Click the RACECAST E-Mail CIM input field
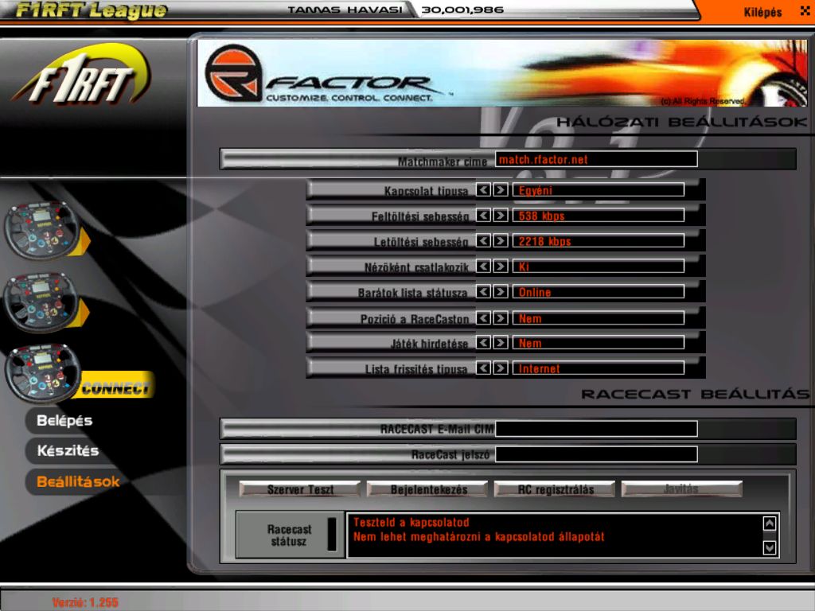This screenshot has height=611, width=815. [596, 429]
